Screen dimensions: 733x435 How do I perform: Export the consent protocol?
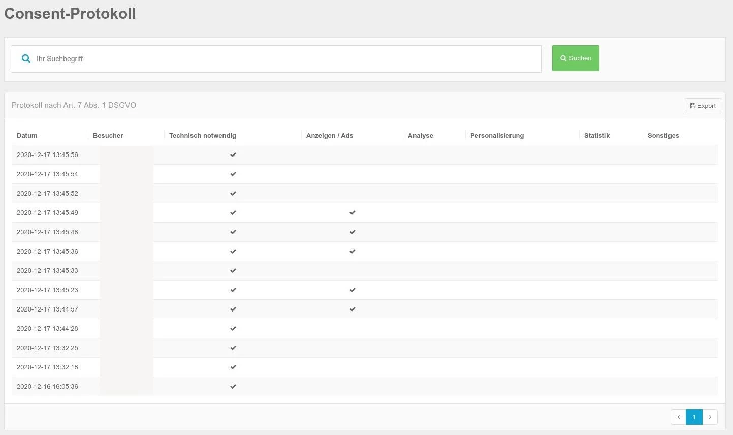pos(703,106)
